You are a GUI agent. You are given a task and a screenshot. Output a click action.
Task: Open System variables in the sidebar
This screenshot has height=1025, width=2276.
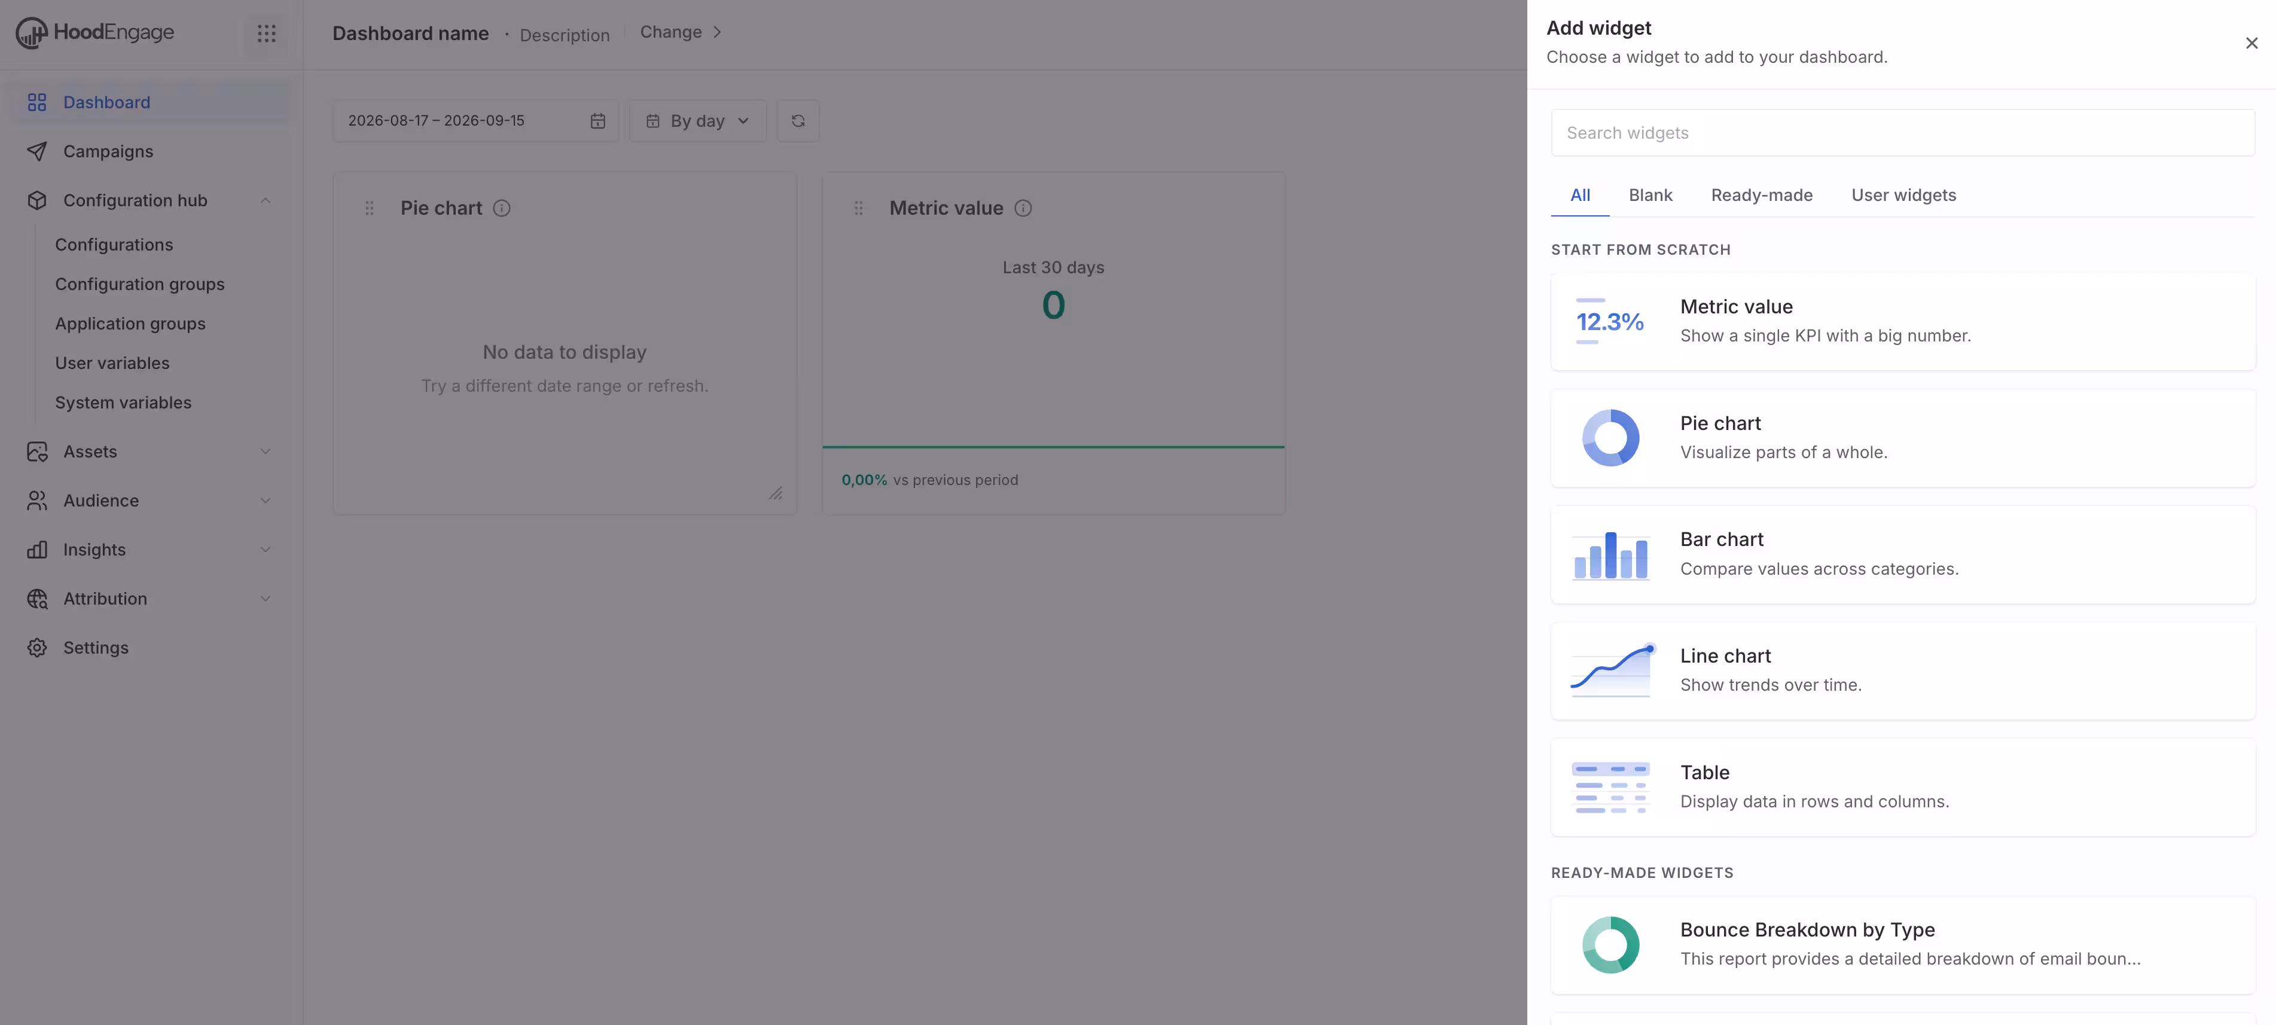[x=123, y=403]
